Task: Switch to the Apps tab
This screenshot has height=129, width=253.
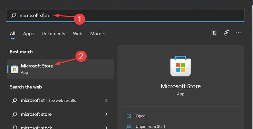Action: [x=28, y=34]
